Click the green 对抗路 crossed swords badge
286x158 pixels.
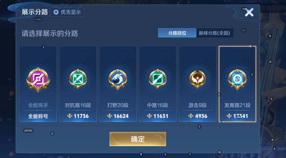point(78,79)
